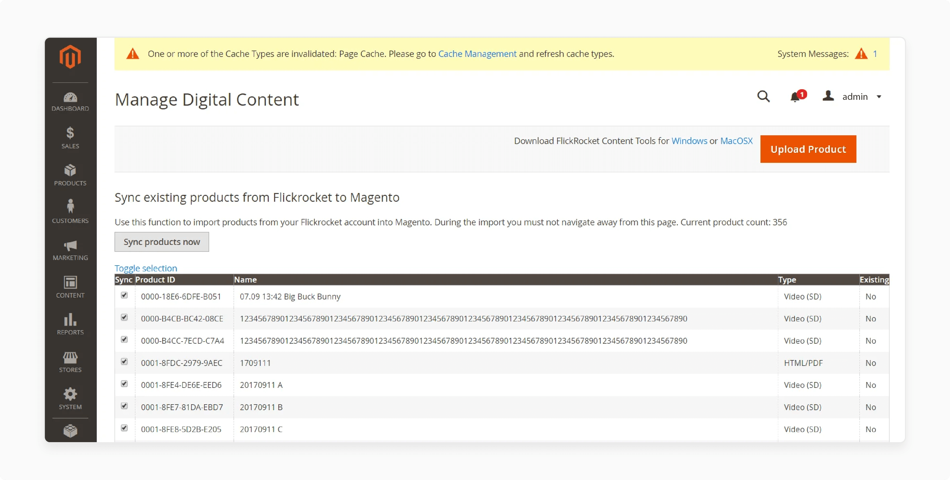The height and width of the screenshot is (480, 950).
Task: Open the Content layout icon
Action: pyautogui.click(x=70, y=282)
